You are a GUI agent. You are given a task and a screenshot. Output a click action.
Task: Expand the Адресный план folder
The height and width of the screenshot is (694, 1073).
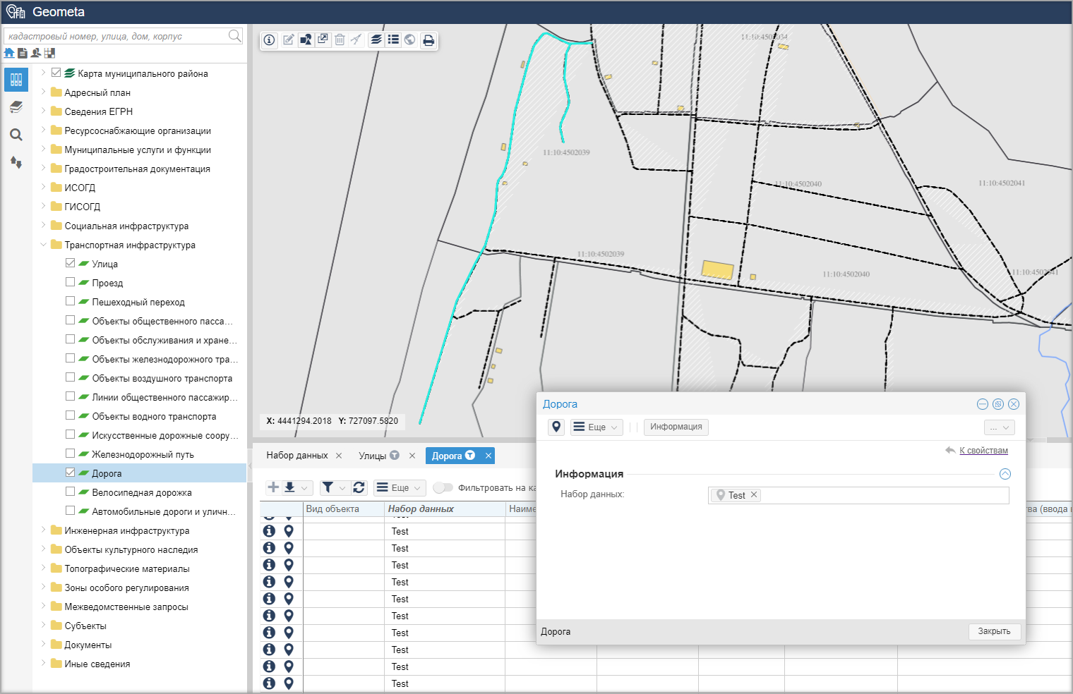pos(42,92)
